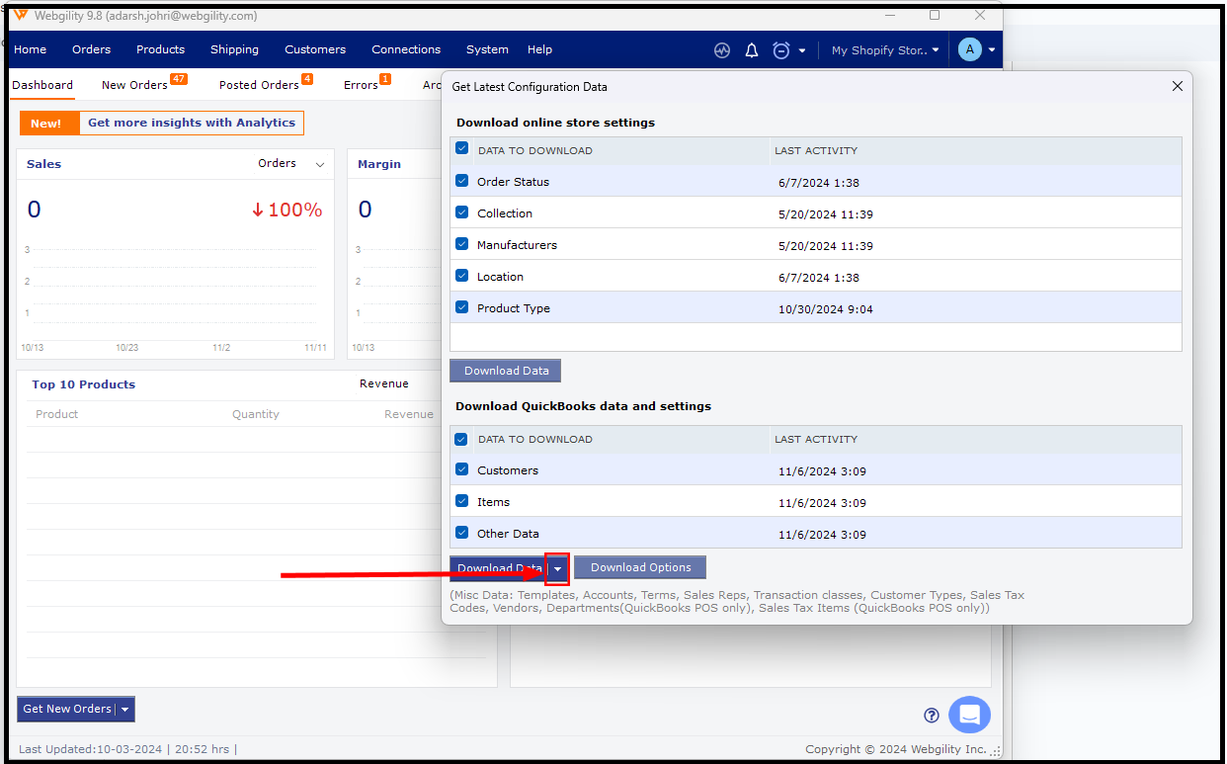Click the Items row's '11/6/2024 3:09' date
This screenshot has height=764, width=1227.
click(x=822, y=503)
